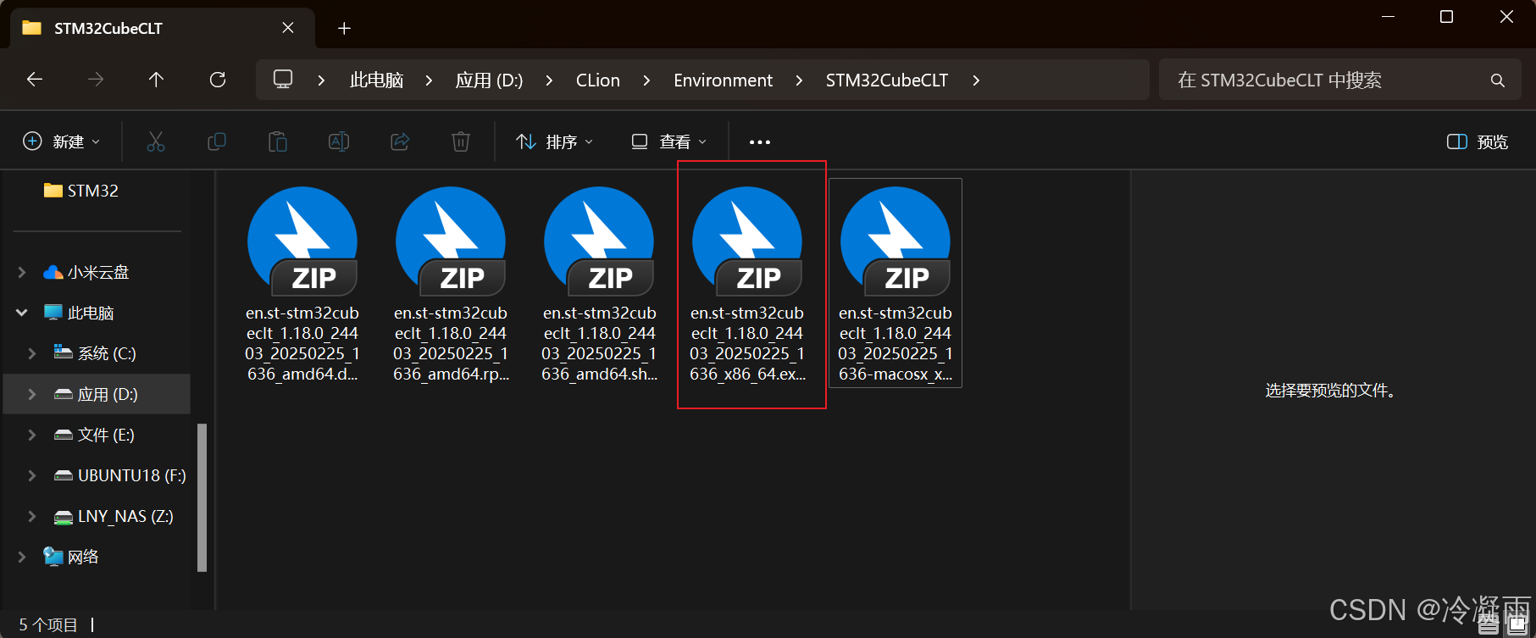The width and height of the screenshot is (1536, 638).
Task: Select the macosx_x... ZIP file
Action: [x=896, y=284]
